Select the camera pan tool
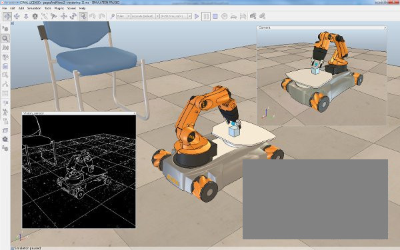 pyautogui.click(x=7, y=16)
